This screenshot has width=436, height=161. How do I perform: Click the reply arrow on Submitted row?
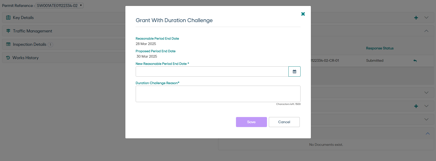tap(415, 61)
